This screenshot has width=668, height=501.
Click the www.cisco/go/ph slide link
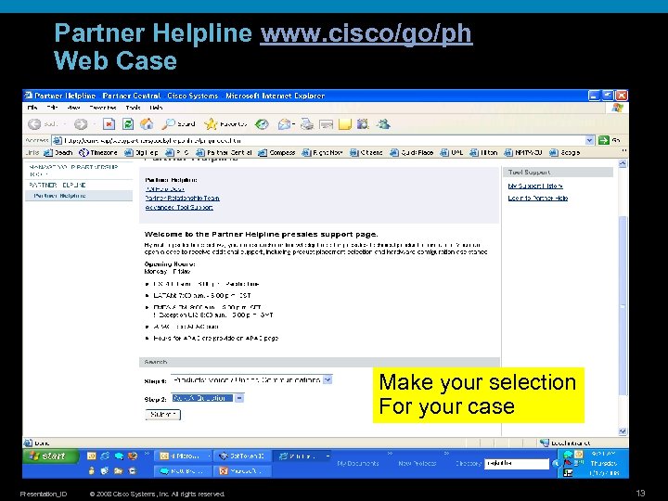tap(366, 33)
